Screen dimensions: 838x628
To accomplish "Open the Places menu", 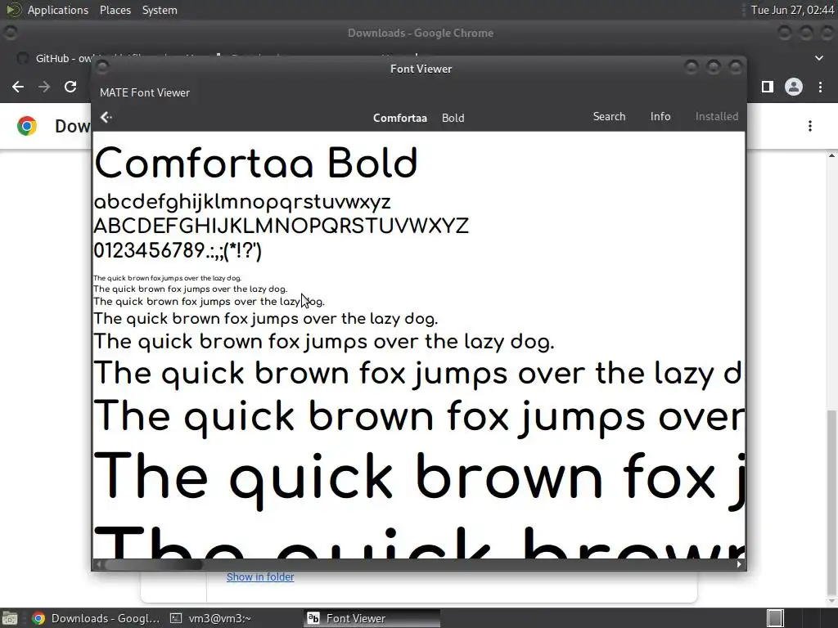I will click(115, 10).
